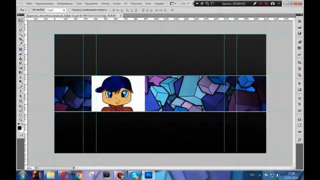Open the Редактирование menu
The image size is (320, 180).
(x=44, y=3)
